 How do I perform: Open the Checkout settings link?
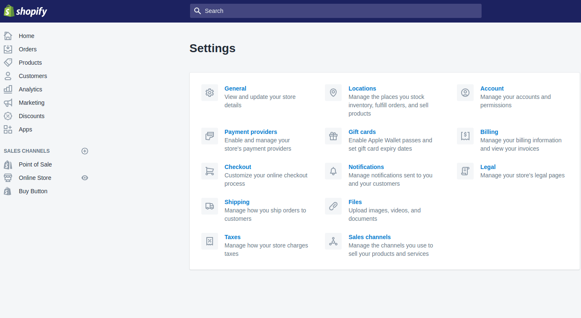click(238, 167)
